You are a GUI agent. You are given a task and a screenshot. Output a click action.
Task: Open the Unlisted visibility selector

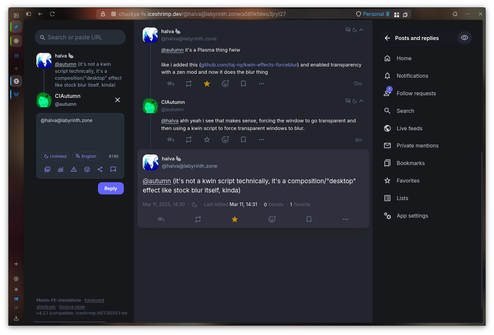(x=55, y=156)
